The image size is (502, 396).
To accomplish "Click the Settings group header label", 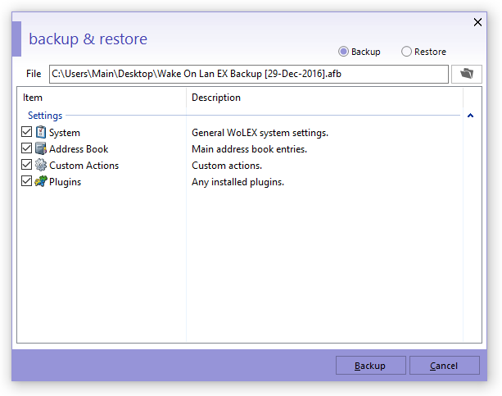I will 45,116.
